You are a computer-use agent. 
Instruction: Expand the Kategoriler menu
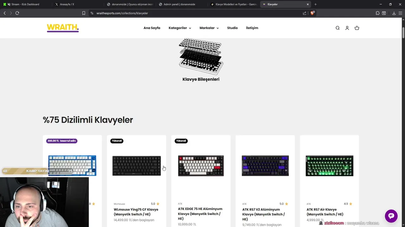point(180,28)
